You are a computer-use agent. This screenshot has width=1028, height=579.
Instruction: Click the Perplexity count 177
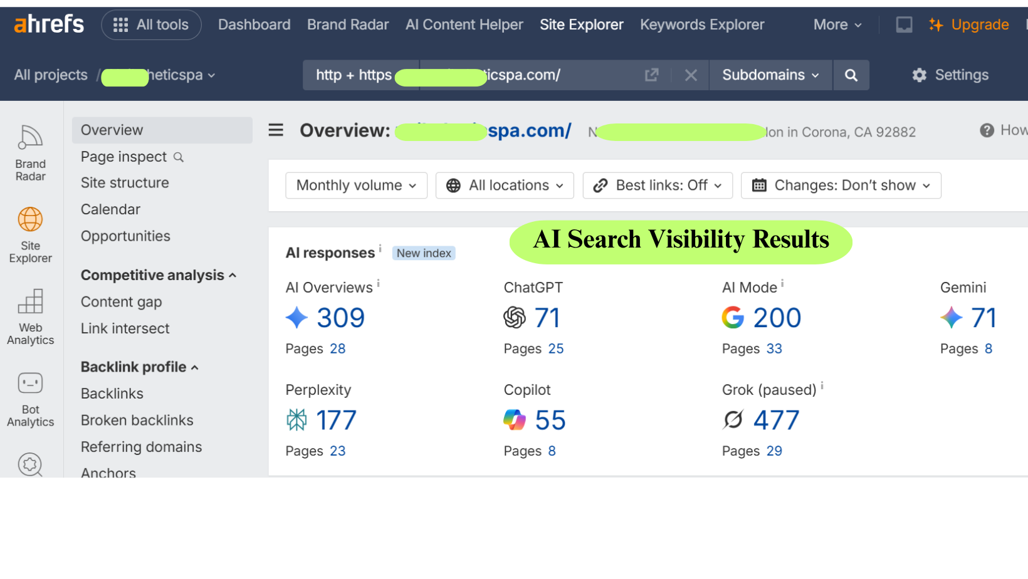click(336, 420)
